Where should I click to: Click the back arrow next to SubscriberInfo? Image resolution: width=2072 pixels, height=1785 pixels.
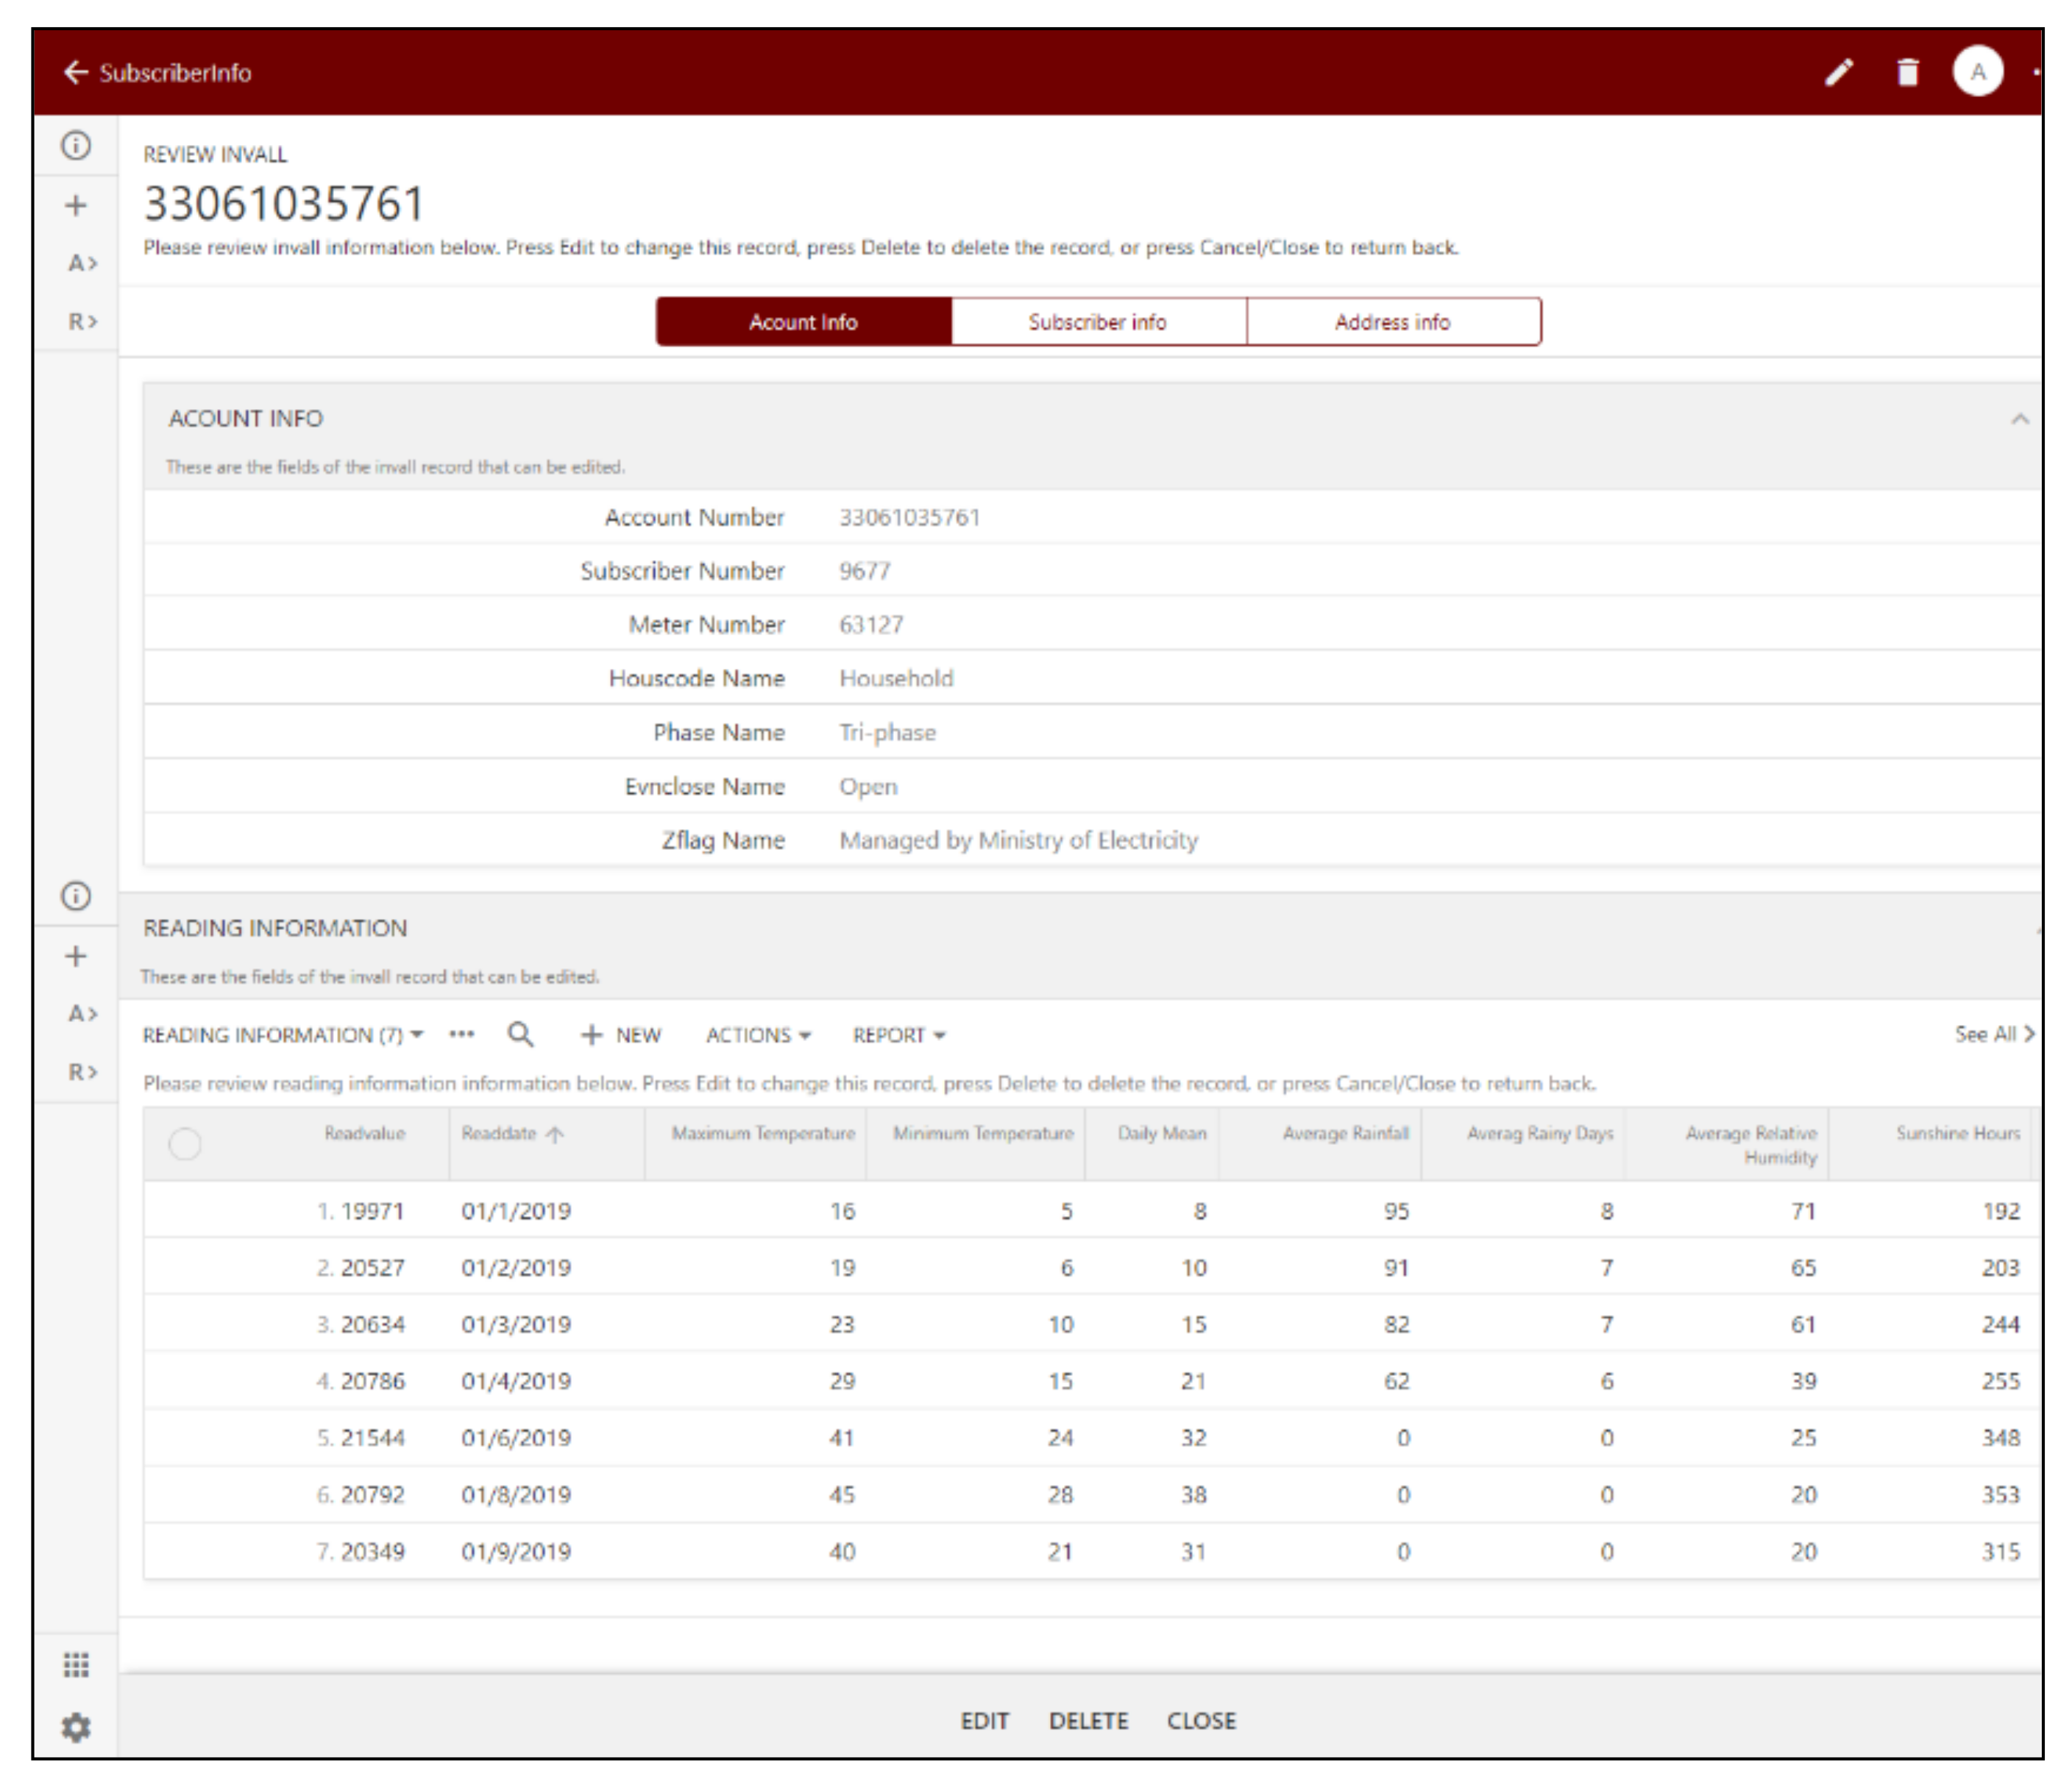(x=76, y=72)
